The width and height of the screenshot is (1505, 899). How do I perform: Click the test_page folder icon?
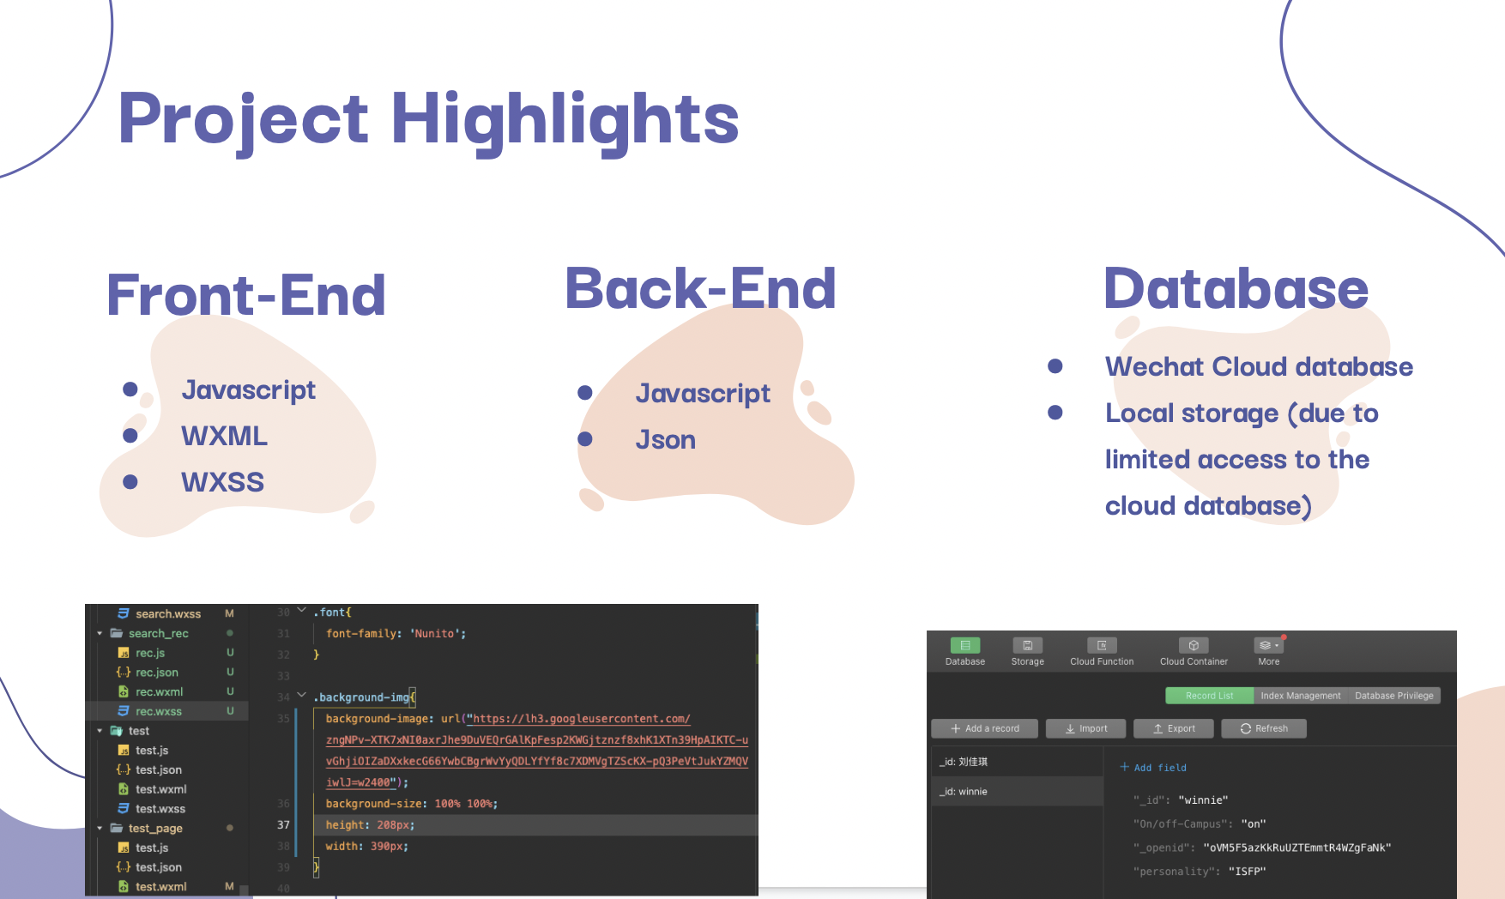(116, 829)
